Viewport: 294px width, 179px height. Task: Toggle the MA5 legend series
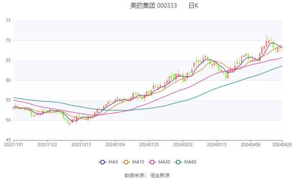point(108,162)
